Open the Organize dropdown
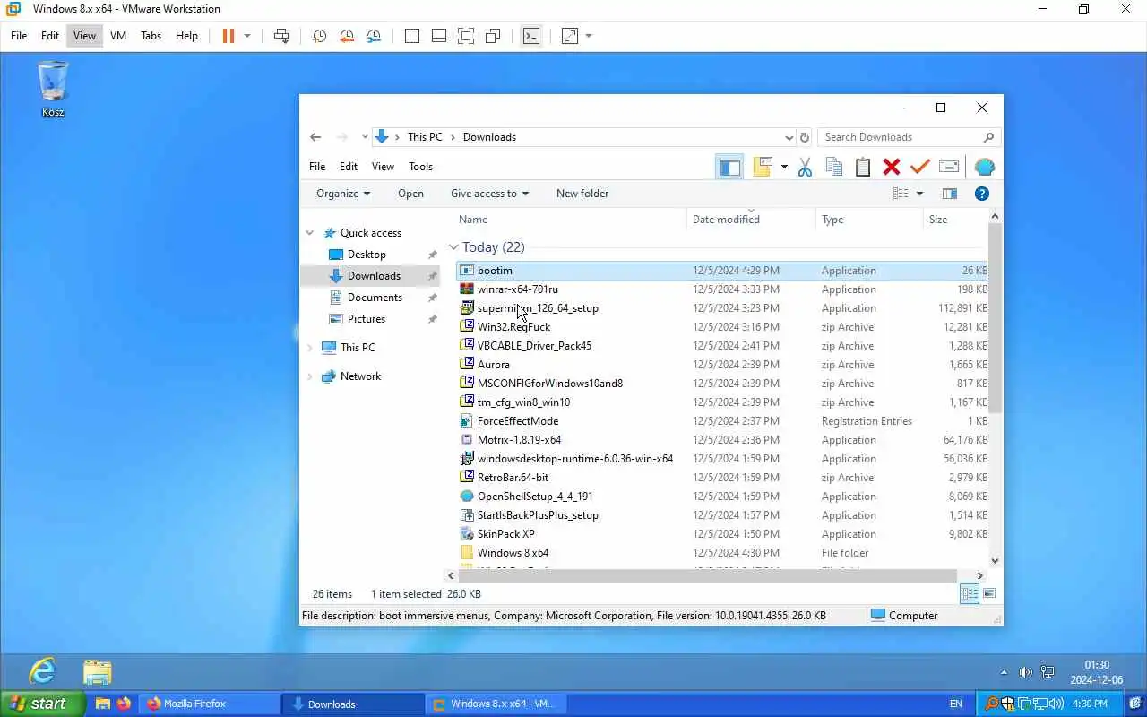 tap(343, 194)
